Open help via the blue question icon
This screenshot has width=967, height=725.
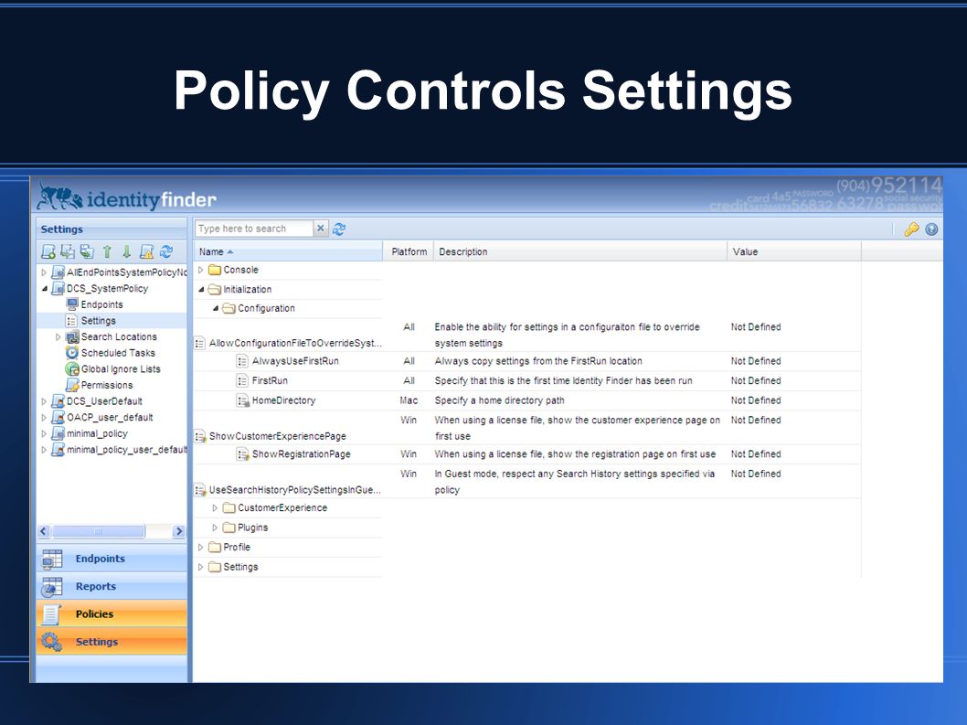point(932,229)
